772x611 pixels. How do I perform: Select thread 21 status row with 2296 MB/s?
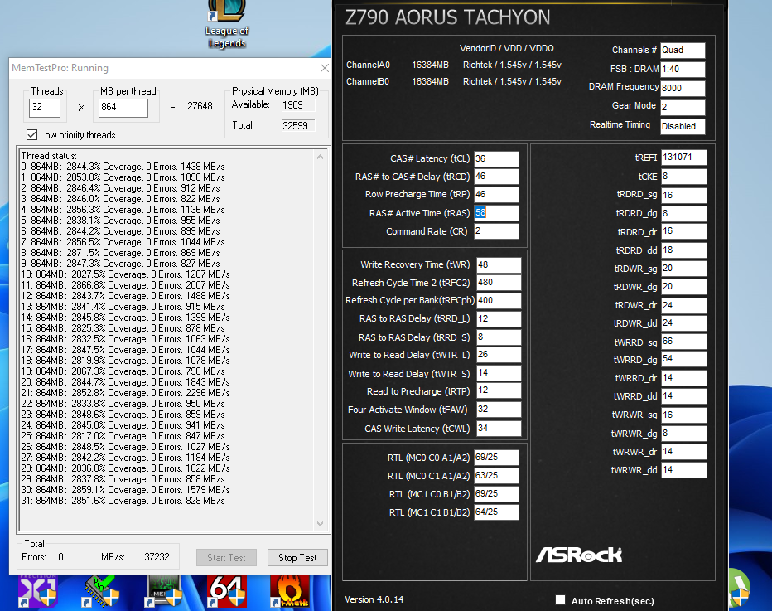pos(125,393)
